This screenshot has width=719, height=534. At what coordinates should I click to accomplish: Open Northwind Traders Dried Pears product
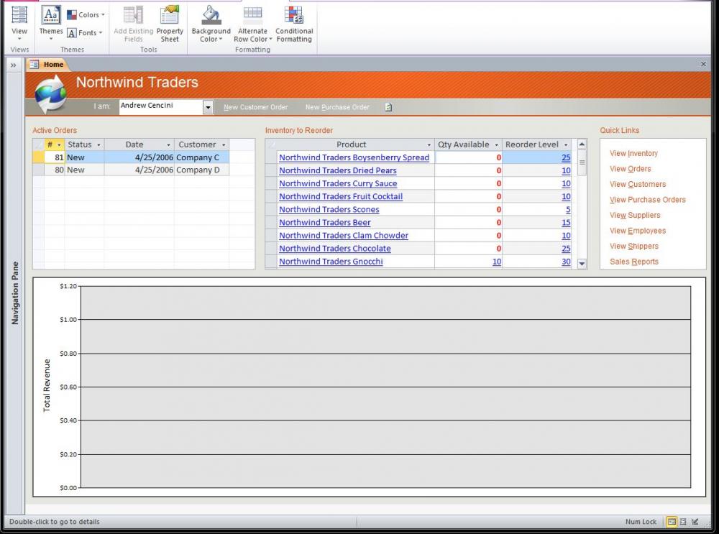pyautogui.click(x=337, y=171)
